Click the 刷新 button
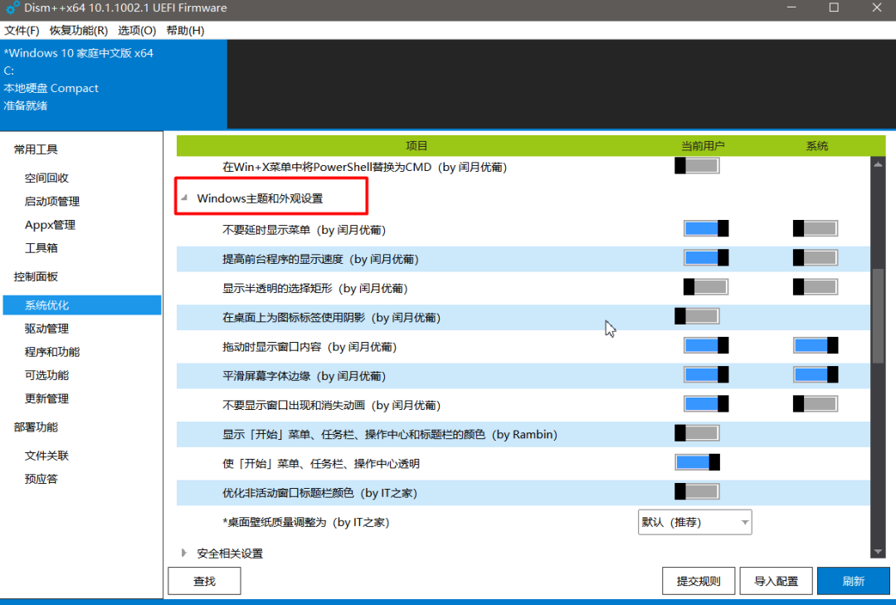896x605 pixels. 854,581
